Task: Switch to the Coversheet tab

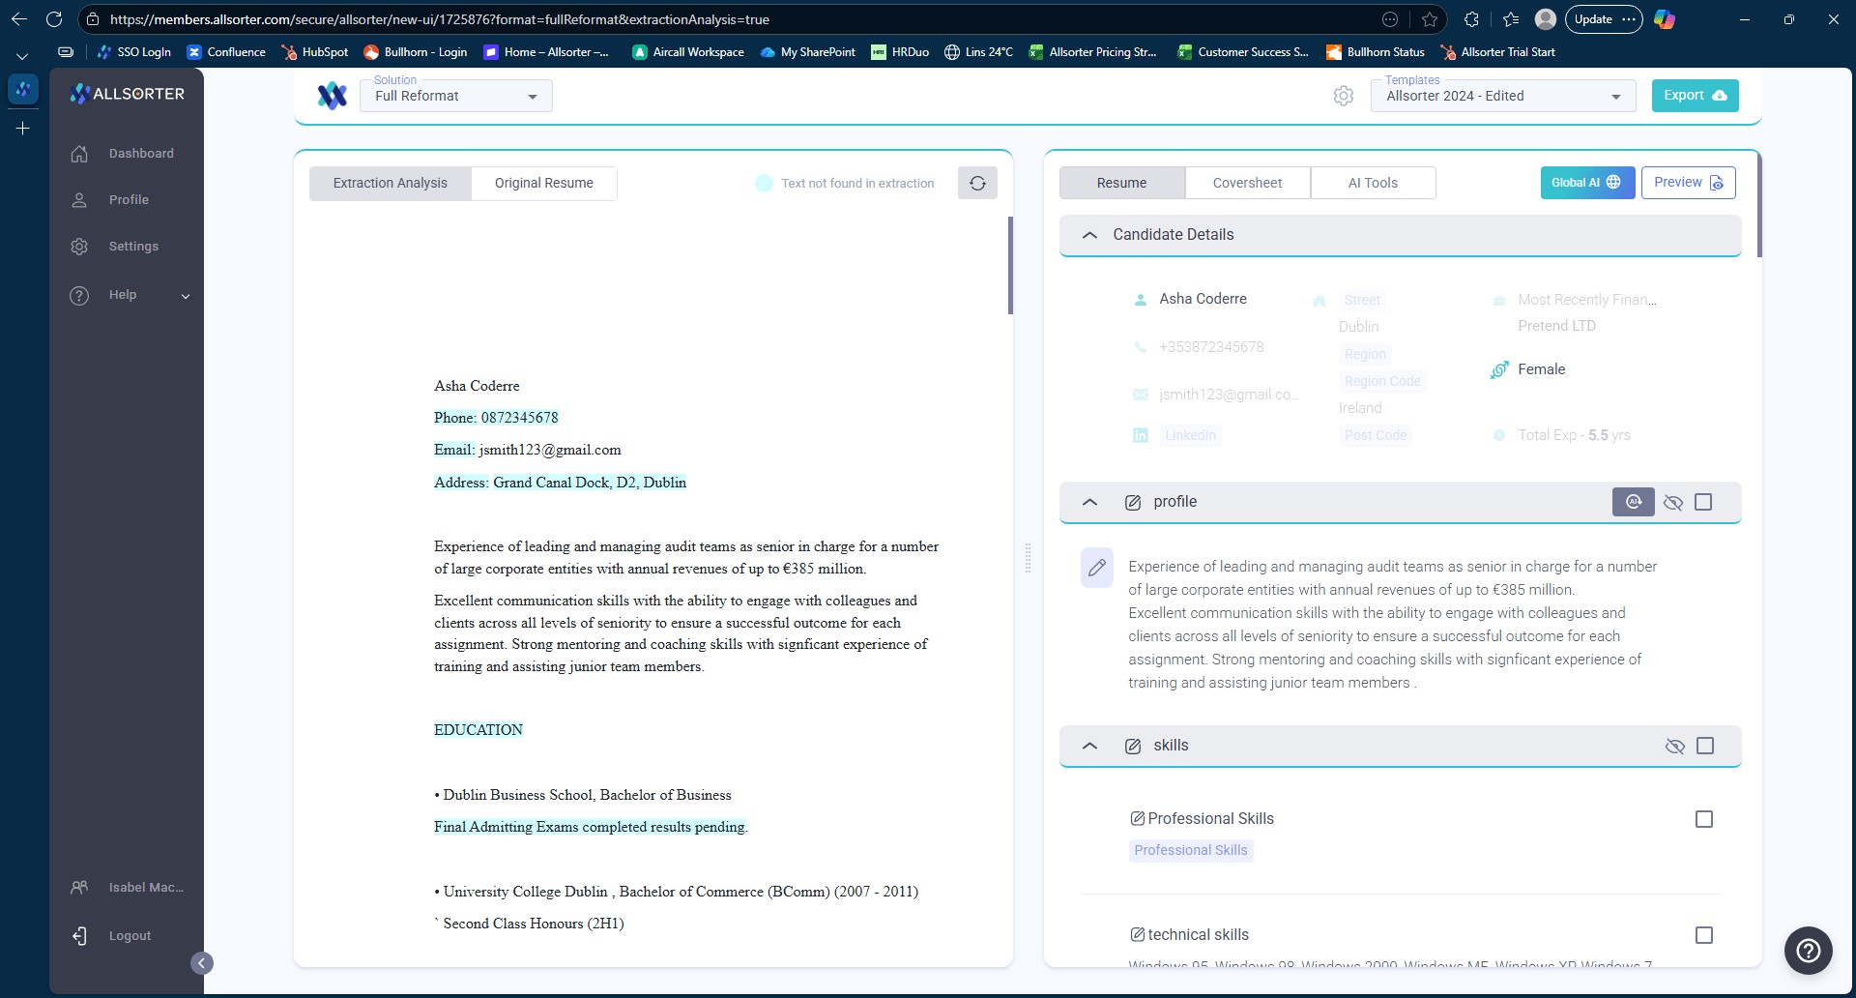Action: tap(1247, 183)
